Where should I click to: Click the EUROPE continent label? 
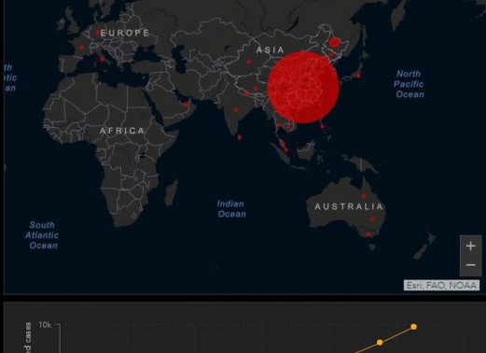pos(125,33)
